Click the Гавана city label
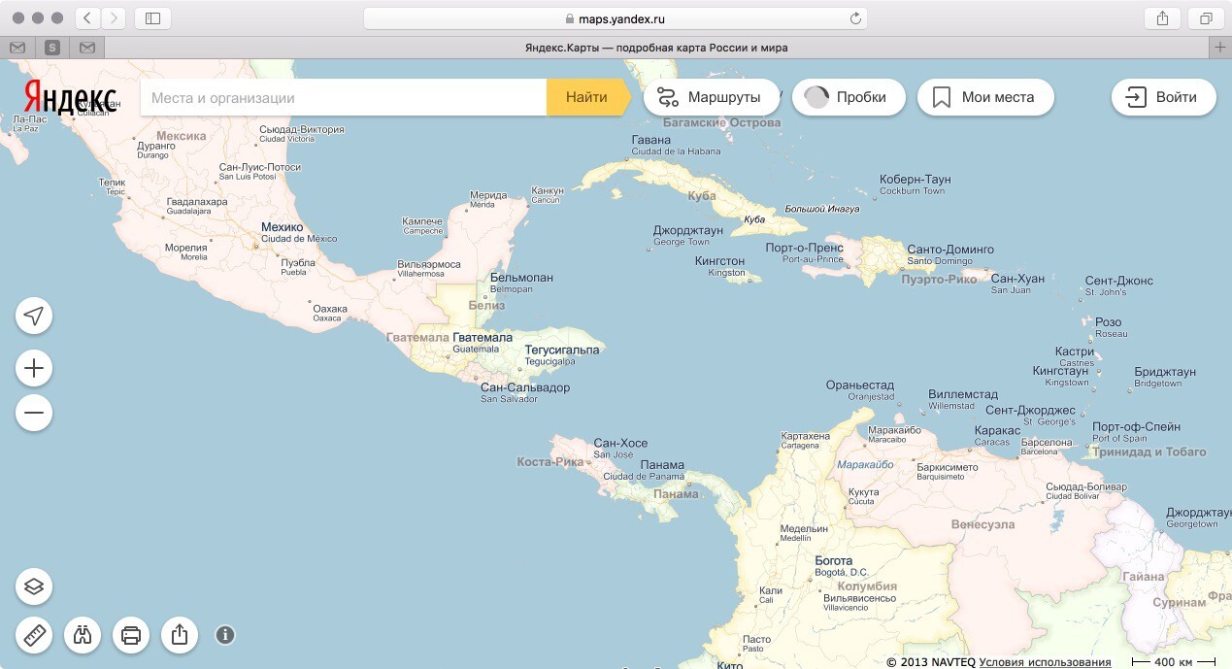The image size is (1232, 669). (650, 140)
